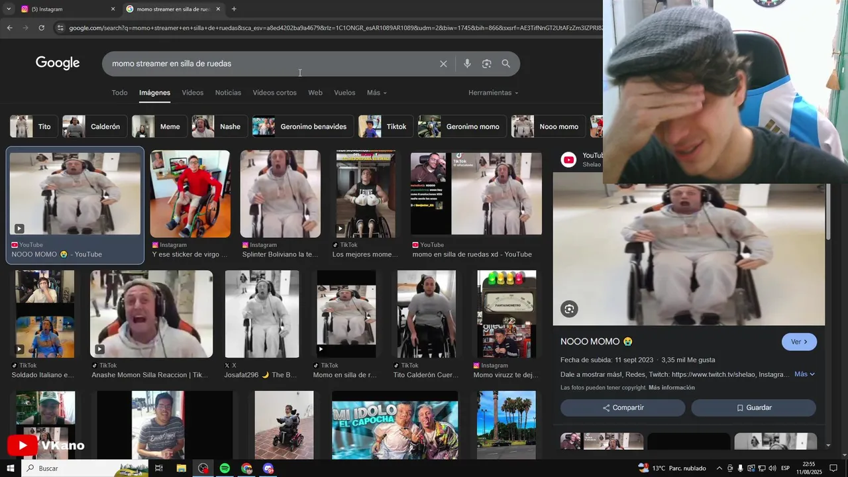Open the Soldado Italiano TikTok result
848x477 pixels.
[x=45, y=314]
